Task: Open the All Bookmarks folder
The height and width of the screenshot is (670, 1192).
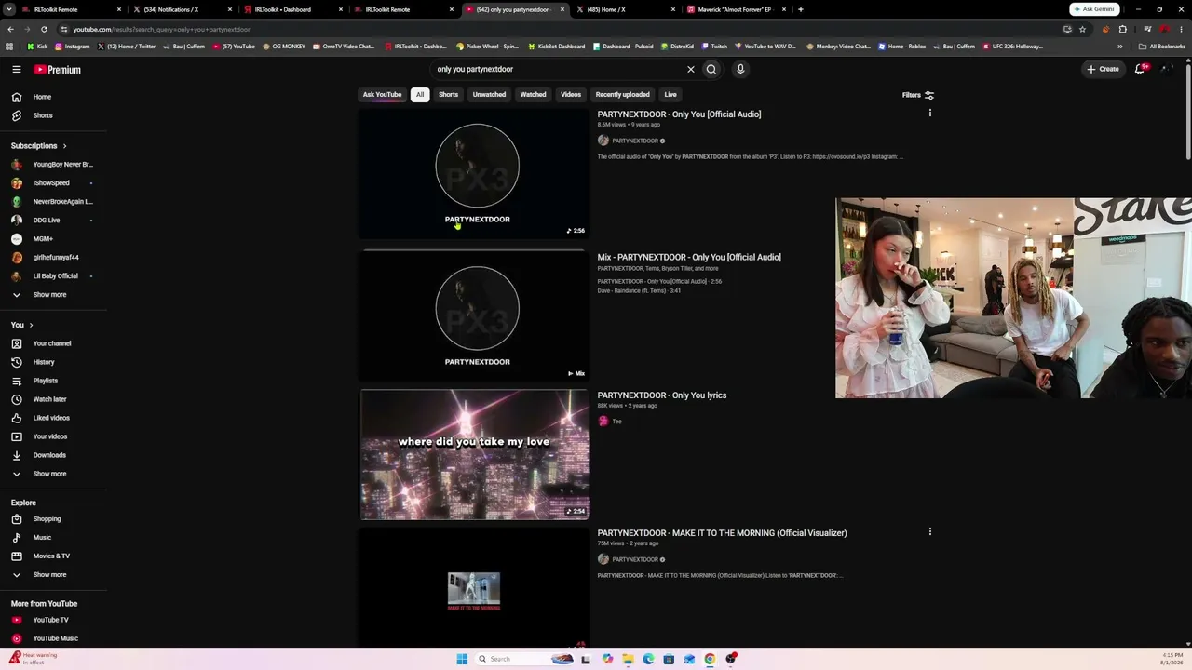Action: (1161, 47)
